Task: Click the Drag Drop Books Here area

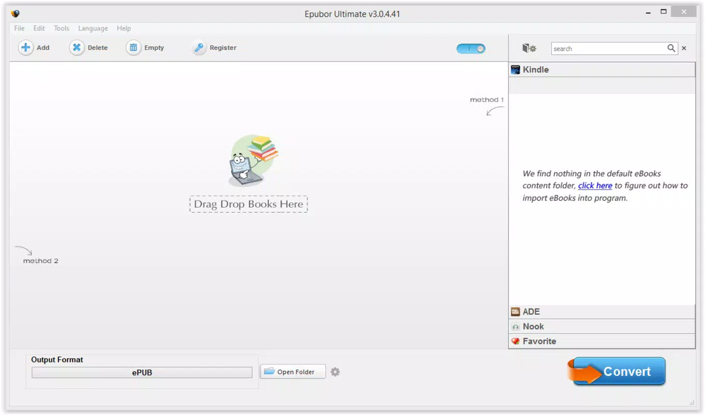Action: point(249,204)
